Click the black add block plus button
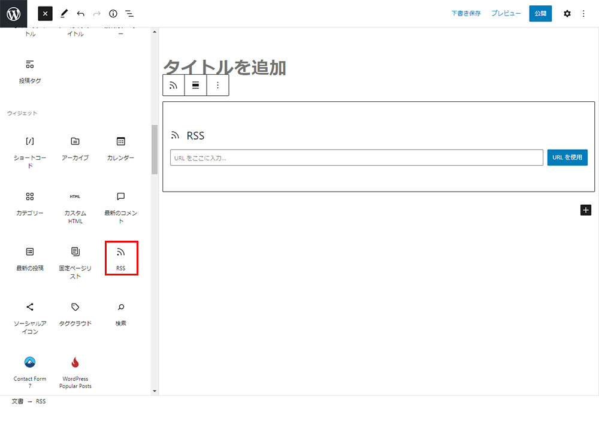The image size is (599, 421). pyautogui.click(x=586, y=210)
